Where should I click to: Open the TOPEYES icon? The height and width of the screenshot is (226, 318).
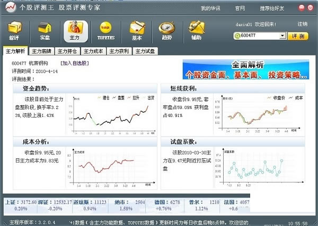tap(105, 31)
